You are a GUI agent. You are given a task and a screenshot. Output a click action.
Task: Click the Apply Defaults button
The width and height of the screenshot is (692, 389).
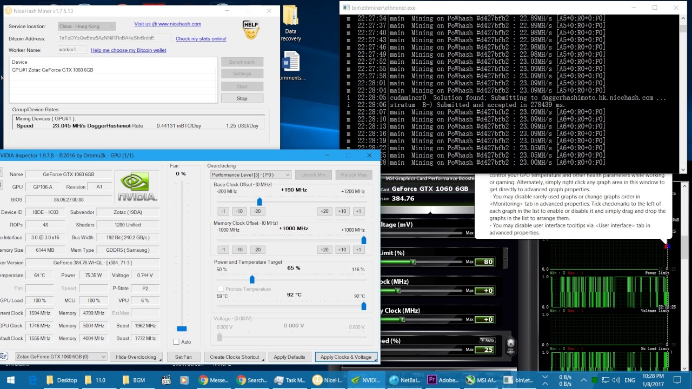pos(289,357)
